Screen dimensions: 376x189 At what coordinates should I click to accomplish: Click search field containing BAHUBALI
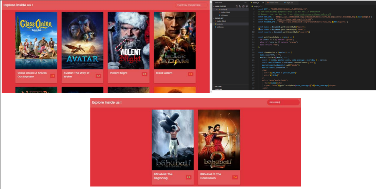point(283,102)
